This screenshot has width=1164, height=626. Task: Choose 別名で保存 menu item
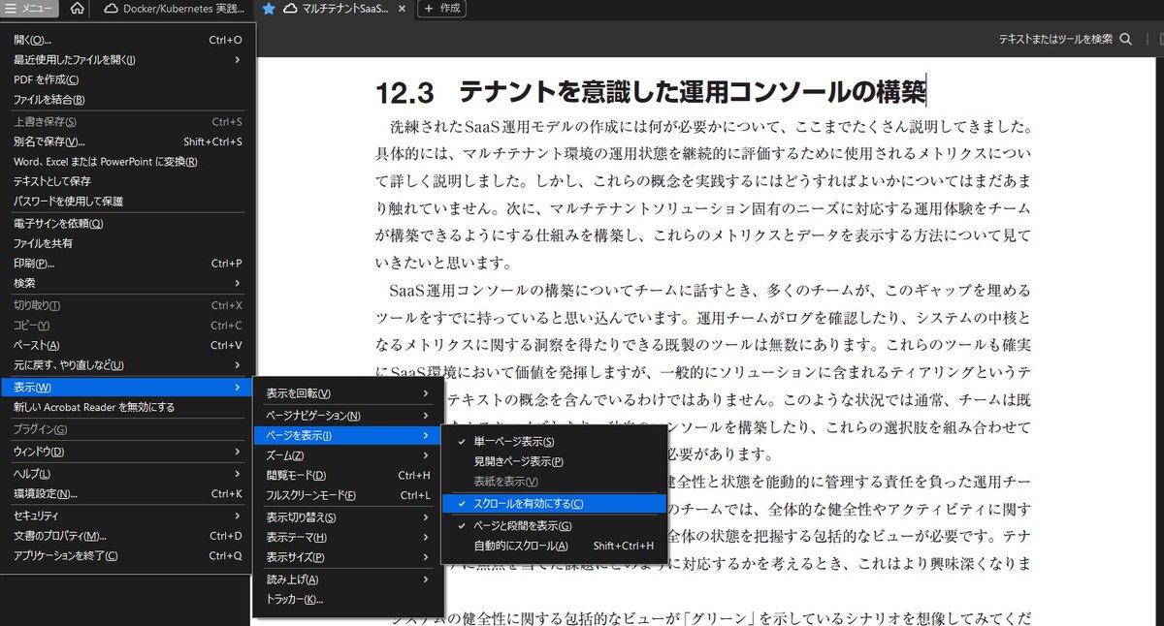(128, 141)
